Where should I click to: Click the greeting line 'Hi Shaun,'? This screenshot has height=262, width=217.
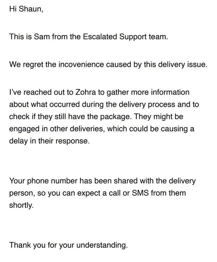[26, 9]
